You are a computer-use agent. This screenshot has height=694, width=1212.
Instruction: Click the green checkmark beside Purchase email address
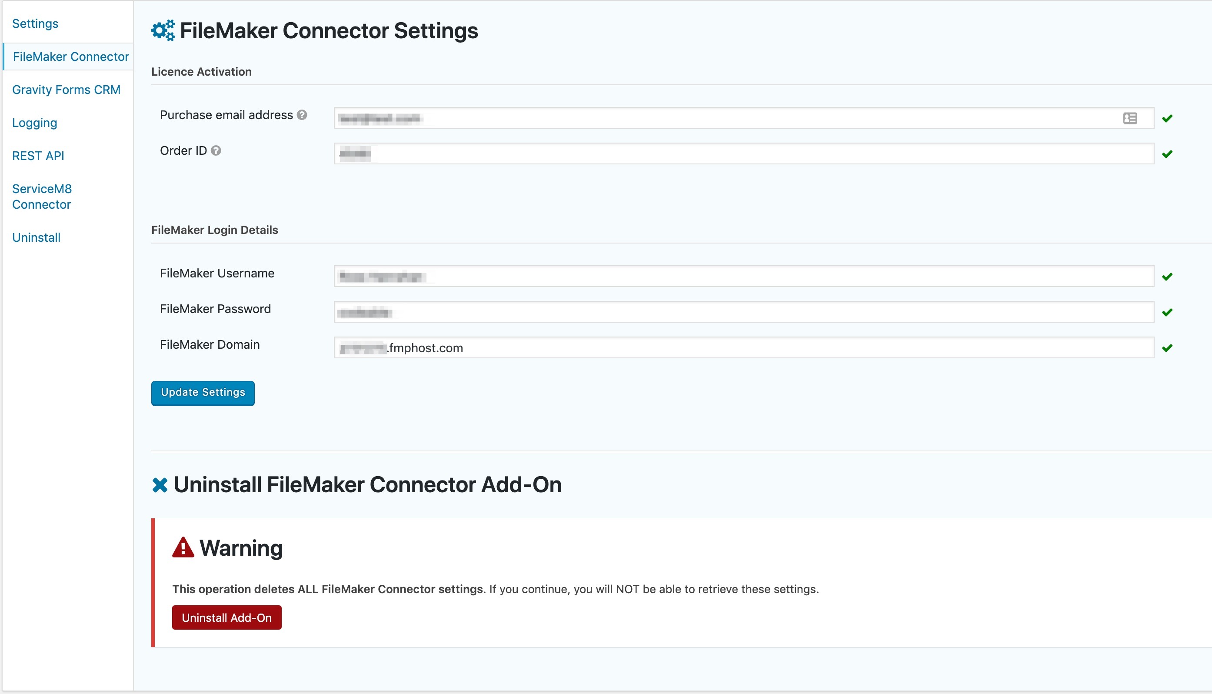tap(1167, 118)
